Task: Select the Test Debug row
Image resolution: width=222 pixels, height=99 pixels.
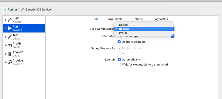Action: click(x=24, y=37)
